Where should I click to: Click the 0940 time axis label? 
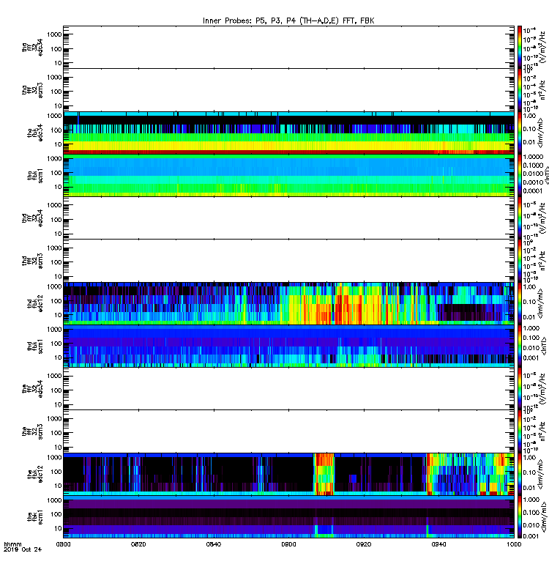pos(438,544)
